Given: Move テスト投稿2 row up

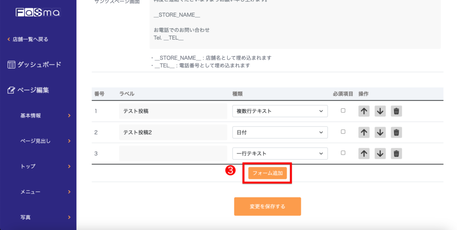Looking at the screenshot, I should [364, 132].
